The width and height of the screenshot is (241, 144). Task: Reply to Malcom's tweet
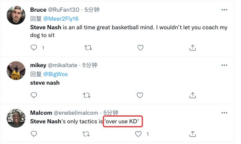tap(34, 134)
